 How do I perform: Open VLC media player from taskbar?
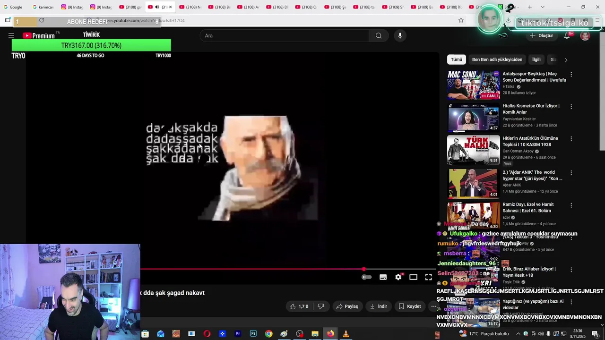[x=346, y=334]
